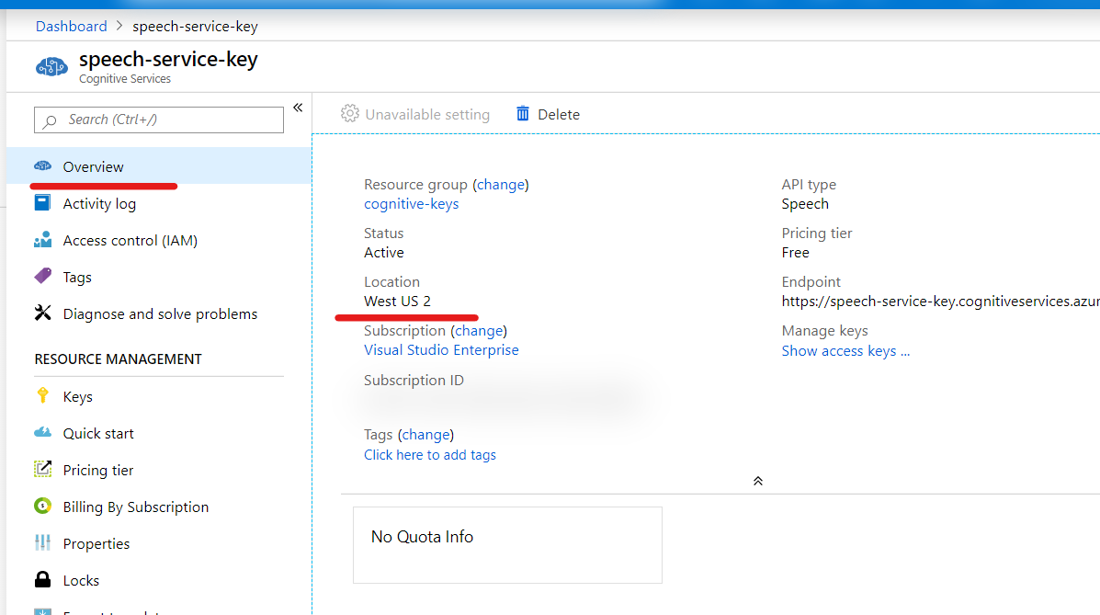This screenshot has width=1100, height=615.
Task: Focus the Search (Ctrl+/) input field
Action: (x=159, y=120)
